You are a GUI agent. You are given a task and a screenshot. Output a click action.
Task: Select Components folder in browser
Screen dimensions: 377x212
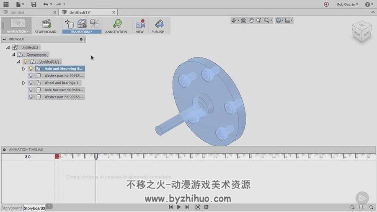coord(36,54)
